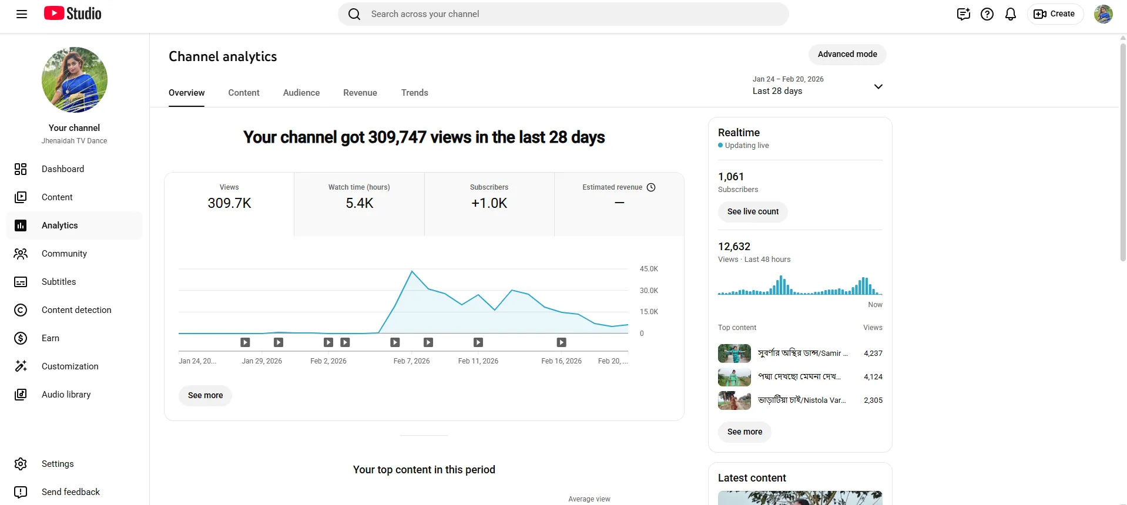Open top content thumbnail with 4,237 views
1127x505 pixels.
click(734, 353)
